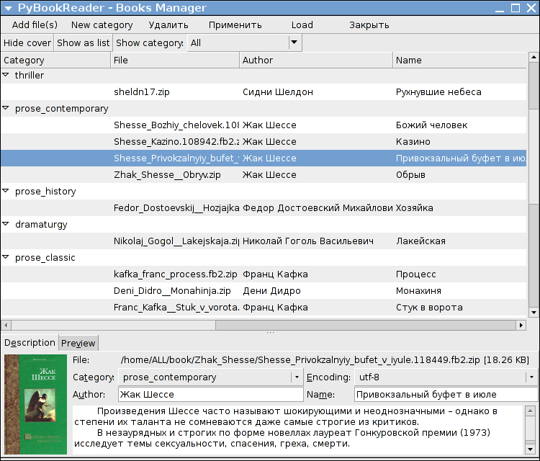The height and width of the screenshot is (461, 540).
Task: Sort by the Name column header
Action: coord(460,60)
